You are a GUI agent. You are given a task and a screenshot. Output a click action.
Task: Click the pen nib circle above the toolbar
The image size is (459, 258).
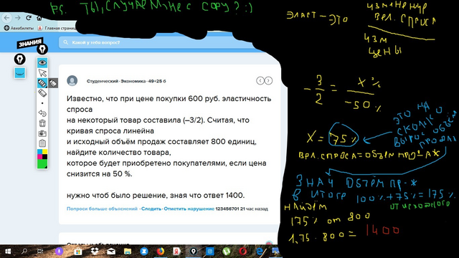tap(42, 49)
